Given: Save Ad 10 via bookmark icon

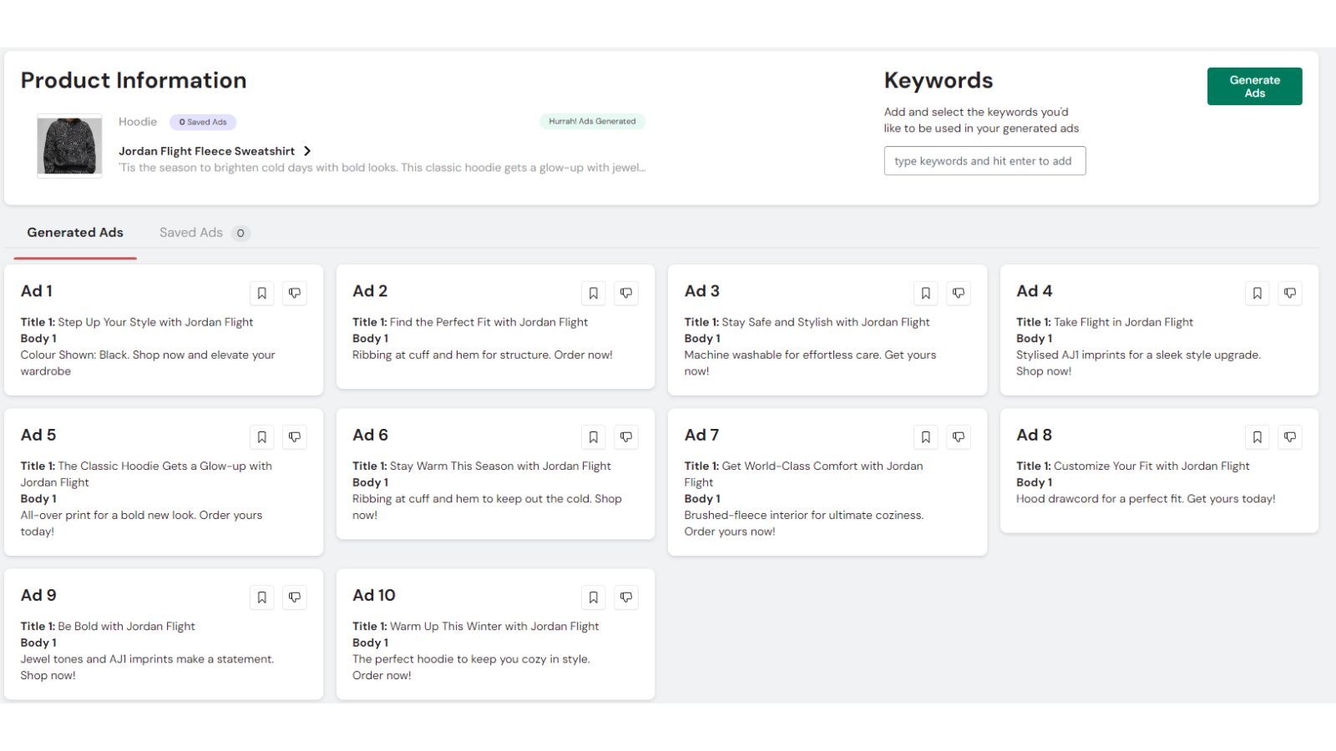Looking at the screenshot, I should (x=593, y=597).
